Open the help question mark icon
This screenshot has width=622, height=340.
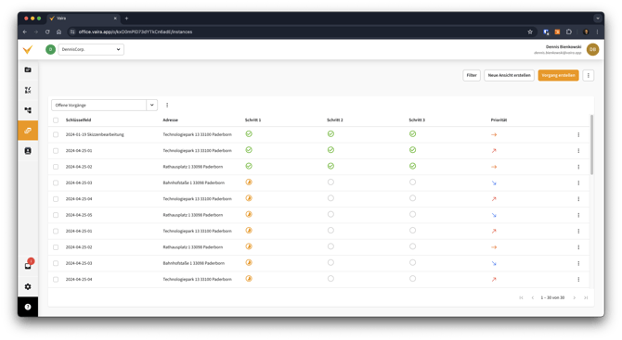click(28, 307)
